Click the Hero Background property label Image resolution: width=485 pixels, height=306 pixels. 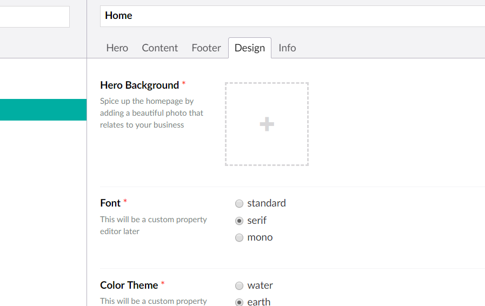click(139, 85)
